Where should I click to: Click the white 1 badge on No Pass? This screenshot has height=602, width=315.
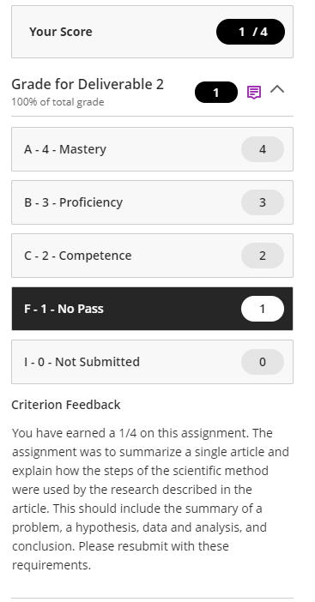pyautogui.click(x=263, y=309)
